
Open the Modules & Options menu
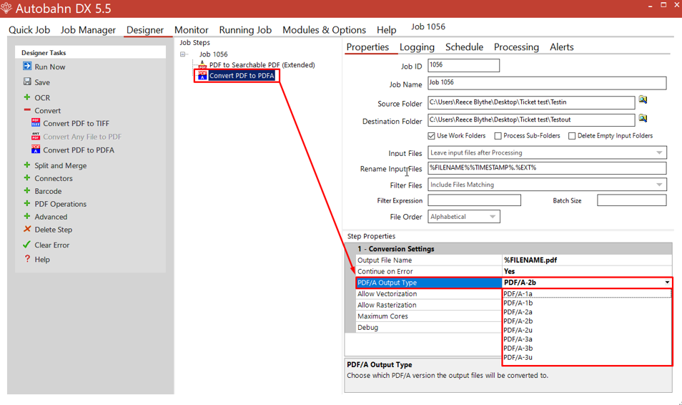pos(324,30)
